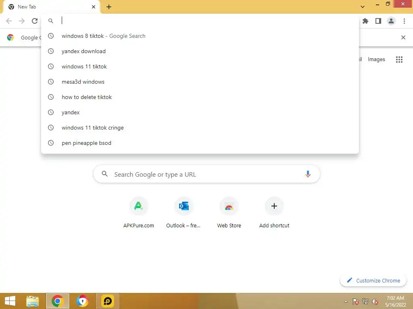Viewport: 413px width, 309px height.
Task: Click the network tray icon
Action: (x=365, y=301)
